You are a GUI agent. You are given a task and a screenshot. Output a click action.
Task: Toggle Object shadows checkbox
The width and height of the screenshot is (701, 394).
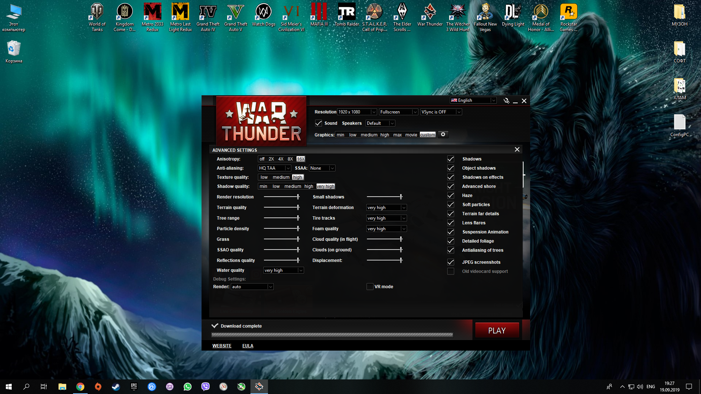pyautogui.click(x=451, y=168)
